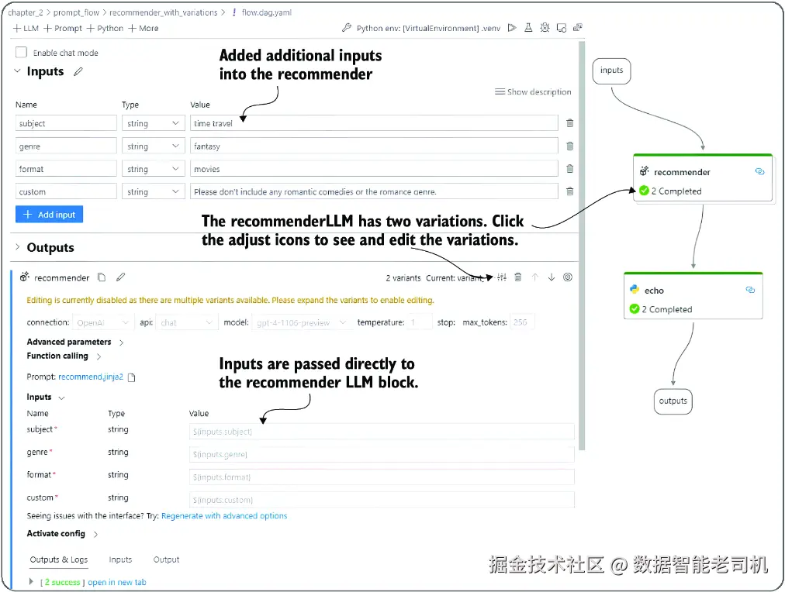
Task: Enable chat mode checkbox
Action: pyautogui.click(x=21, y=53)
